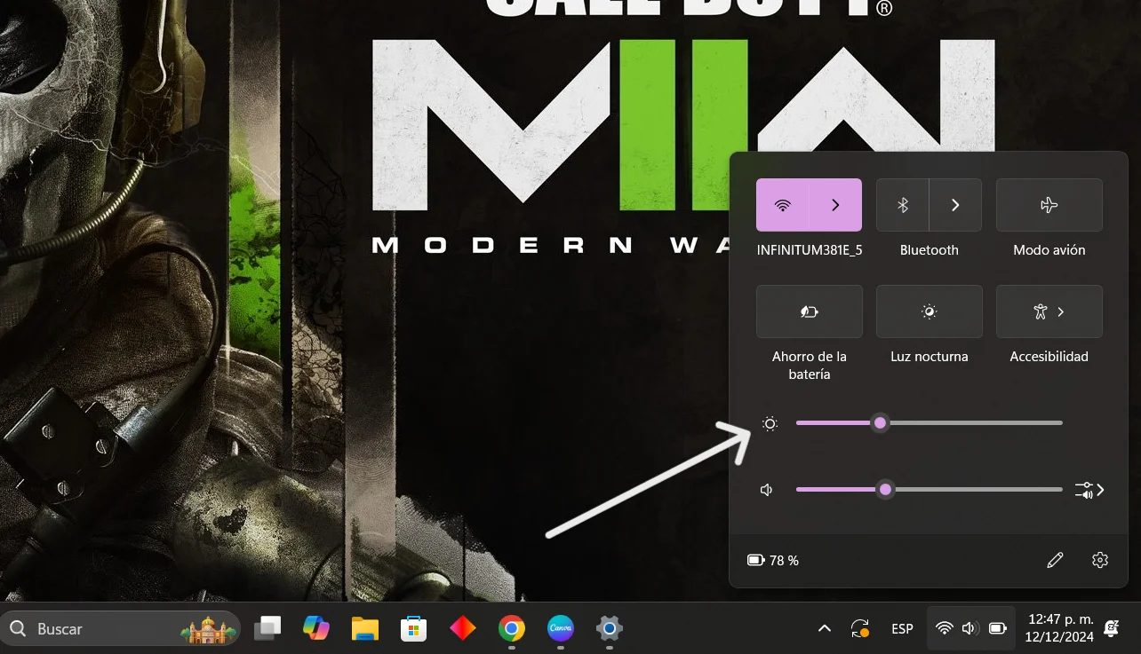Click the Bluetooth label text
Screen dimensions: 1141x654
(930, 250)
